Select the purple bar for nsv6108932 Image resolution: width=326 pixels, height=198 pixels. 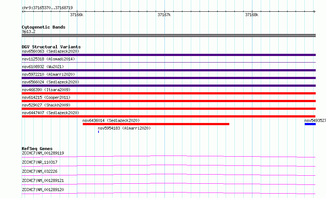pos(168,70)
